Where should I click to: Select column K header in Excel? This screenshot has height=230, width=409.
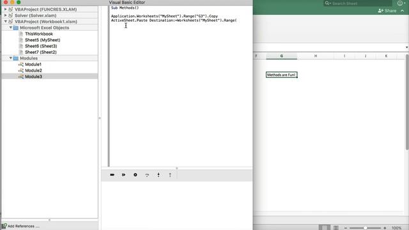tap(386, 56)
